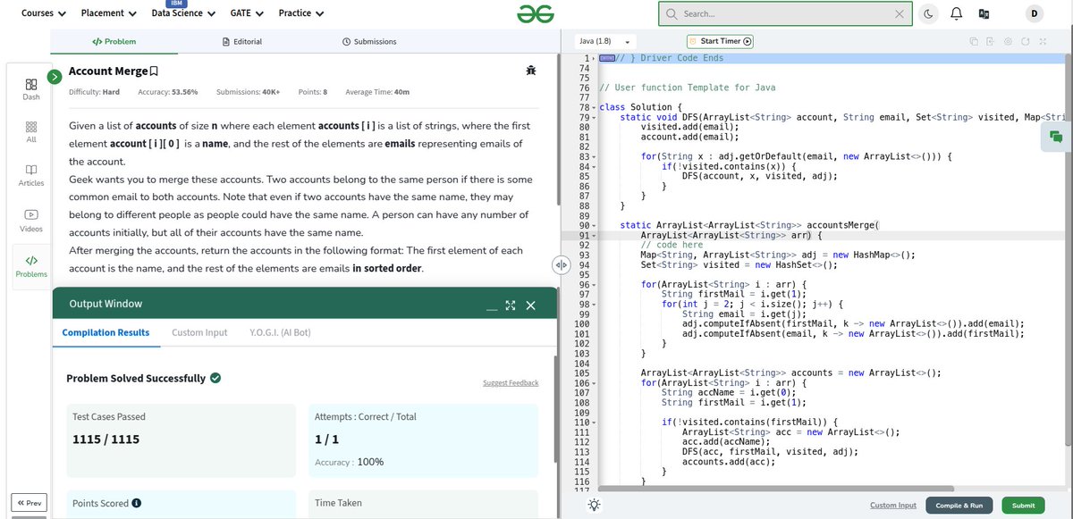Switch to Custom Input tab

click(199, 332)
